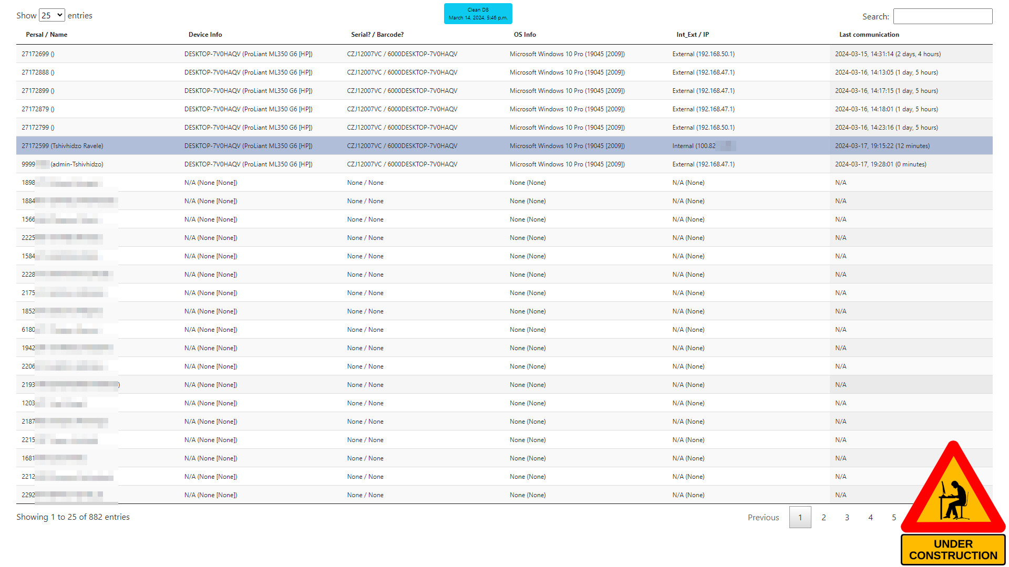Click the Clean DB button
Screen dimensions: 1009x567
tap(478, 14)
